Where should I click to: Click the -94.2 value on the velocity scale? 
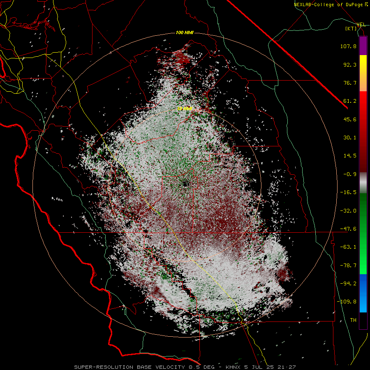(348, 284)
